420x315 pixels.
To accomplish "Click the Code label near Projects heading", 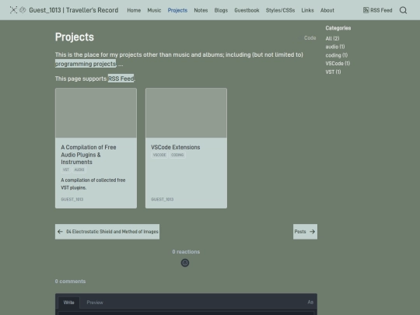I will [310, 38].
